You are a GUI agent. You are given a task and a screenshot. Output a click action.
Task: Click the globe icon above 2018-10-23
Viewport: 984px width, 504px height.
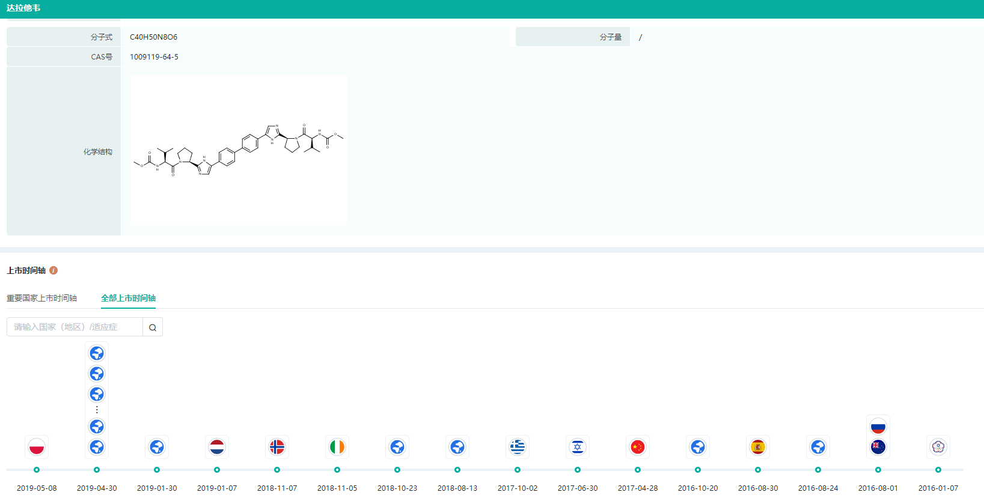[x=397, y=447]
